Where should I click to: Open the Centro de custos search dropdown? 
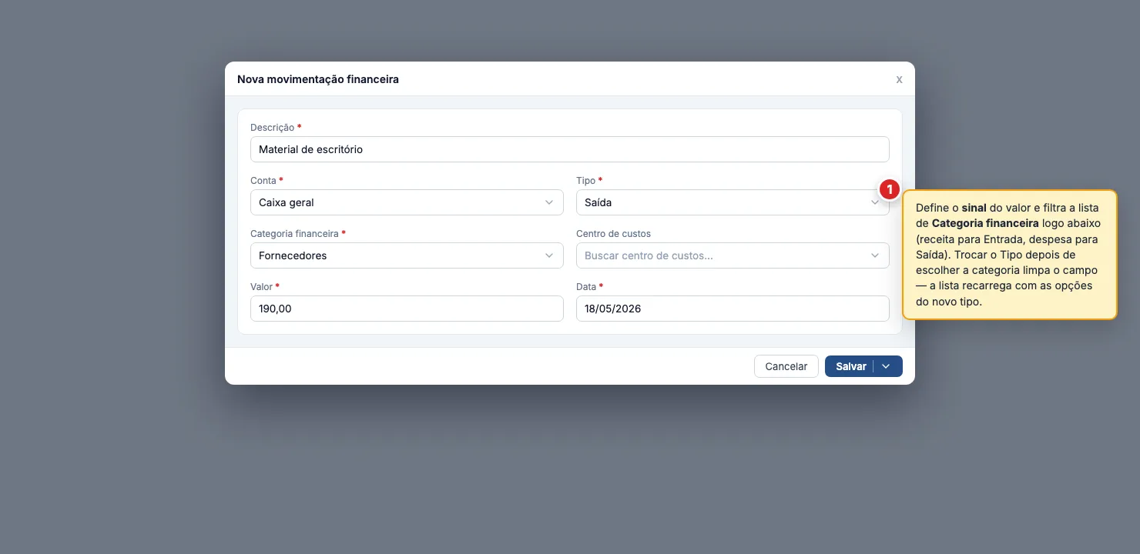coord(733,255)
